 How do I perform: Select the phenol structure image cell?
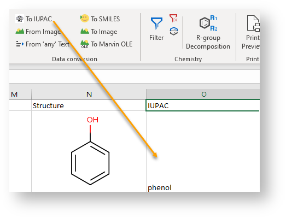click(x=89, y=151)
